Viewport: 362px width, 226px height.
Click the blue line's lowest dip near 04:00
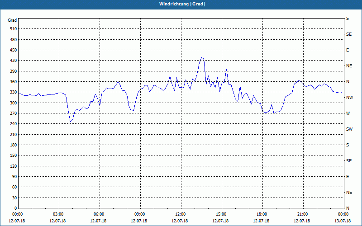(71, 122)
